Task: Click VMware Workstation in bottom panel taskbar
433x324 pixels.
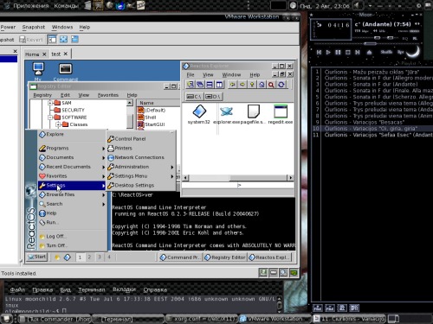Action: click(275, 319)
